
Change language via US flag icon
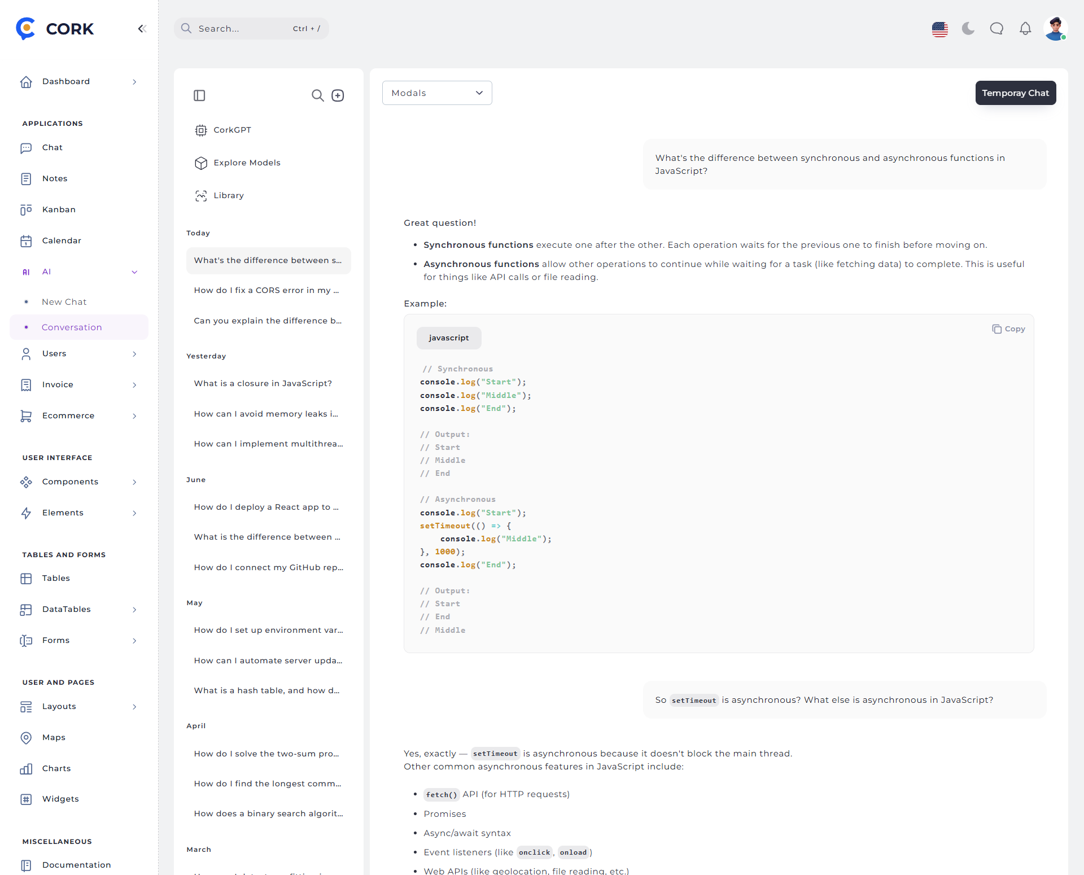pos(940,29)
